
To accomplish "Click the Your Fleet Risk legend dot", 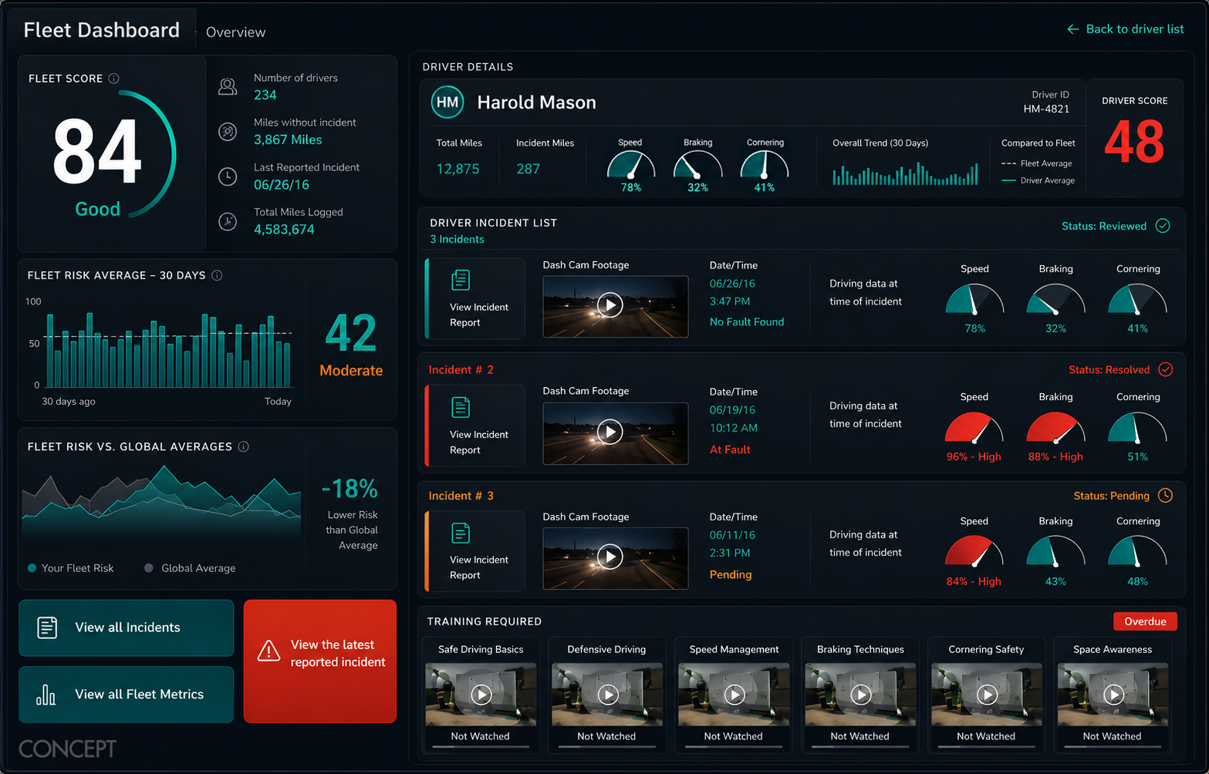I will 32,568.
